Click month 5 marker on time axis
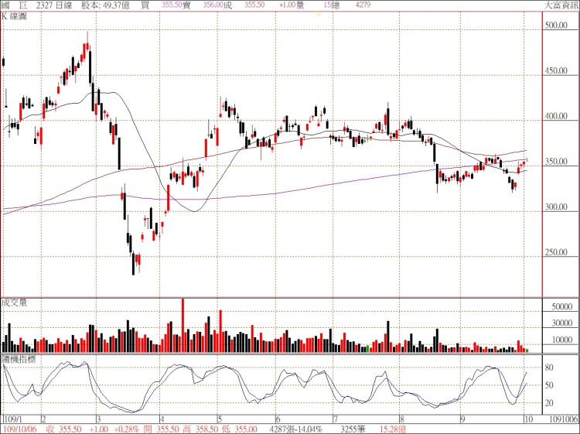The image size is (580, 434). tap(219, 417)
